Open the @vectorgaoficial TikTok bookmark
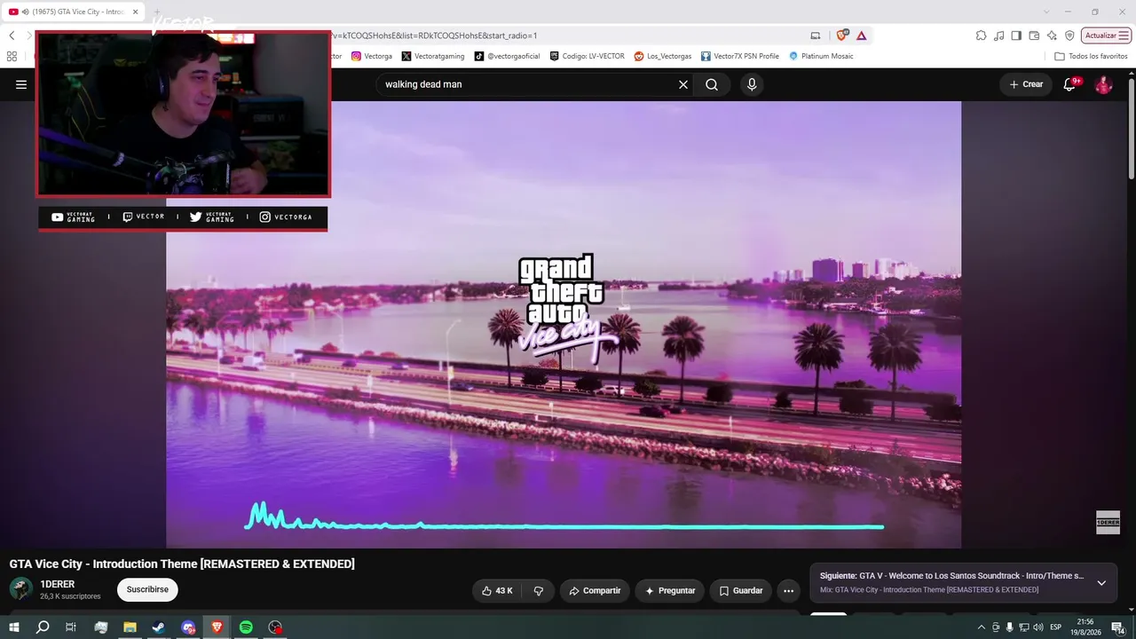This screenshot has height=639, width=1136. (507, 56)
